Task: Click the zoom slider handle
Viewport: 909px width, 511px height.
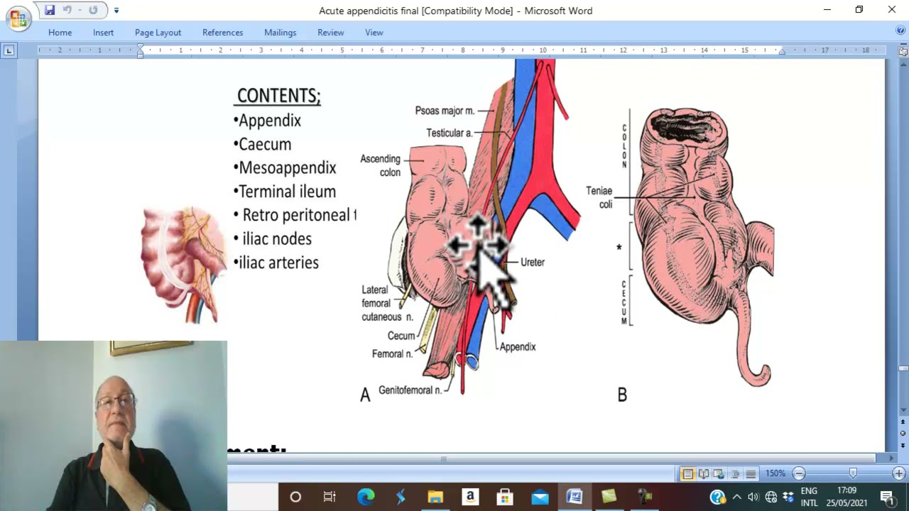Action: click(853, 473)
